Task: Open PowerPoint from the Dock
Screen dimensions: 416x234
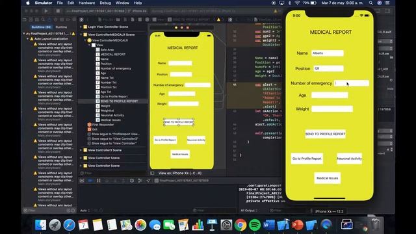Action: point(298,225)
